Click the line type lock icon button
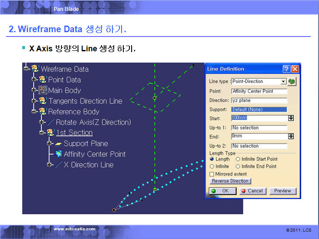This screenshot has width=319, height=239. coord(292,82)
